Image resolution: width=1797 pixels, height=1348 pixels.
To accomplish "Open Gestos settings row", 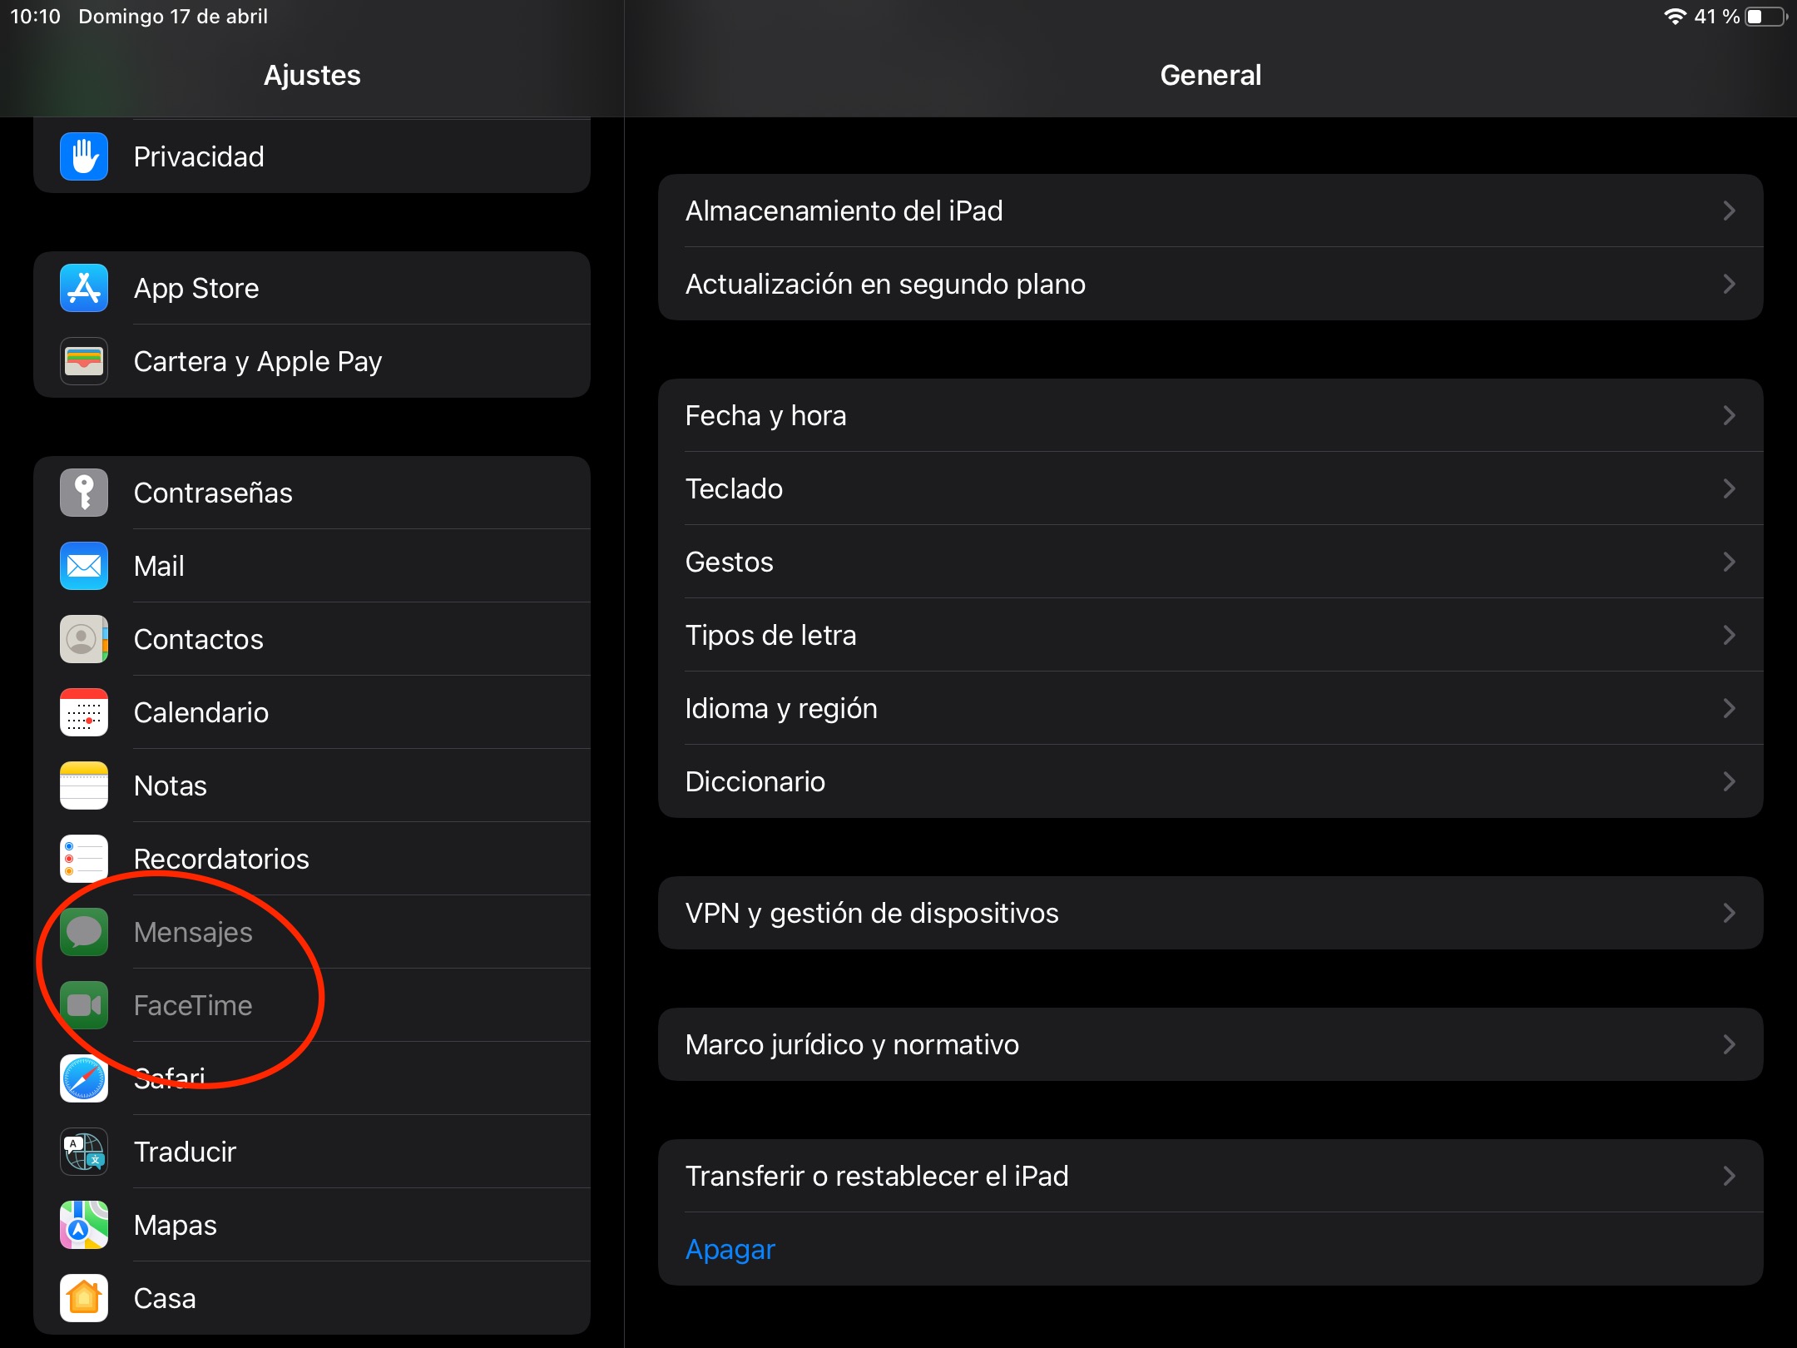I will click(x=1210, y=562).
